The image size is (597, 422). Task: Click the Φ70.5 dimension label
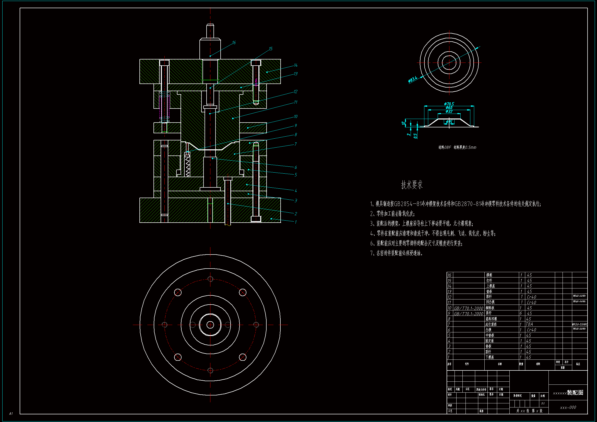pyautogui.click(x=449, y=104)
